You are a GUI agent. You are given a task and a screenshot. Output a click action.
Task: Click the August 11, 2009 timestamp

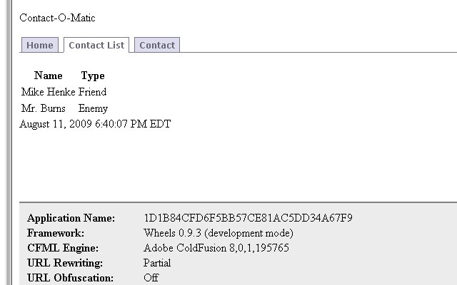tap(95, 124)
